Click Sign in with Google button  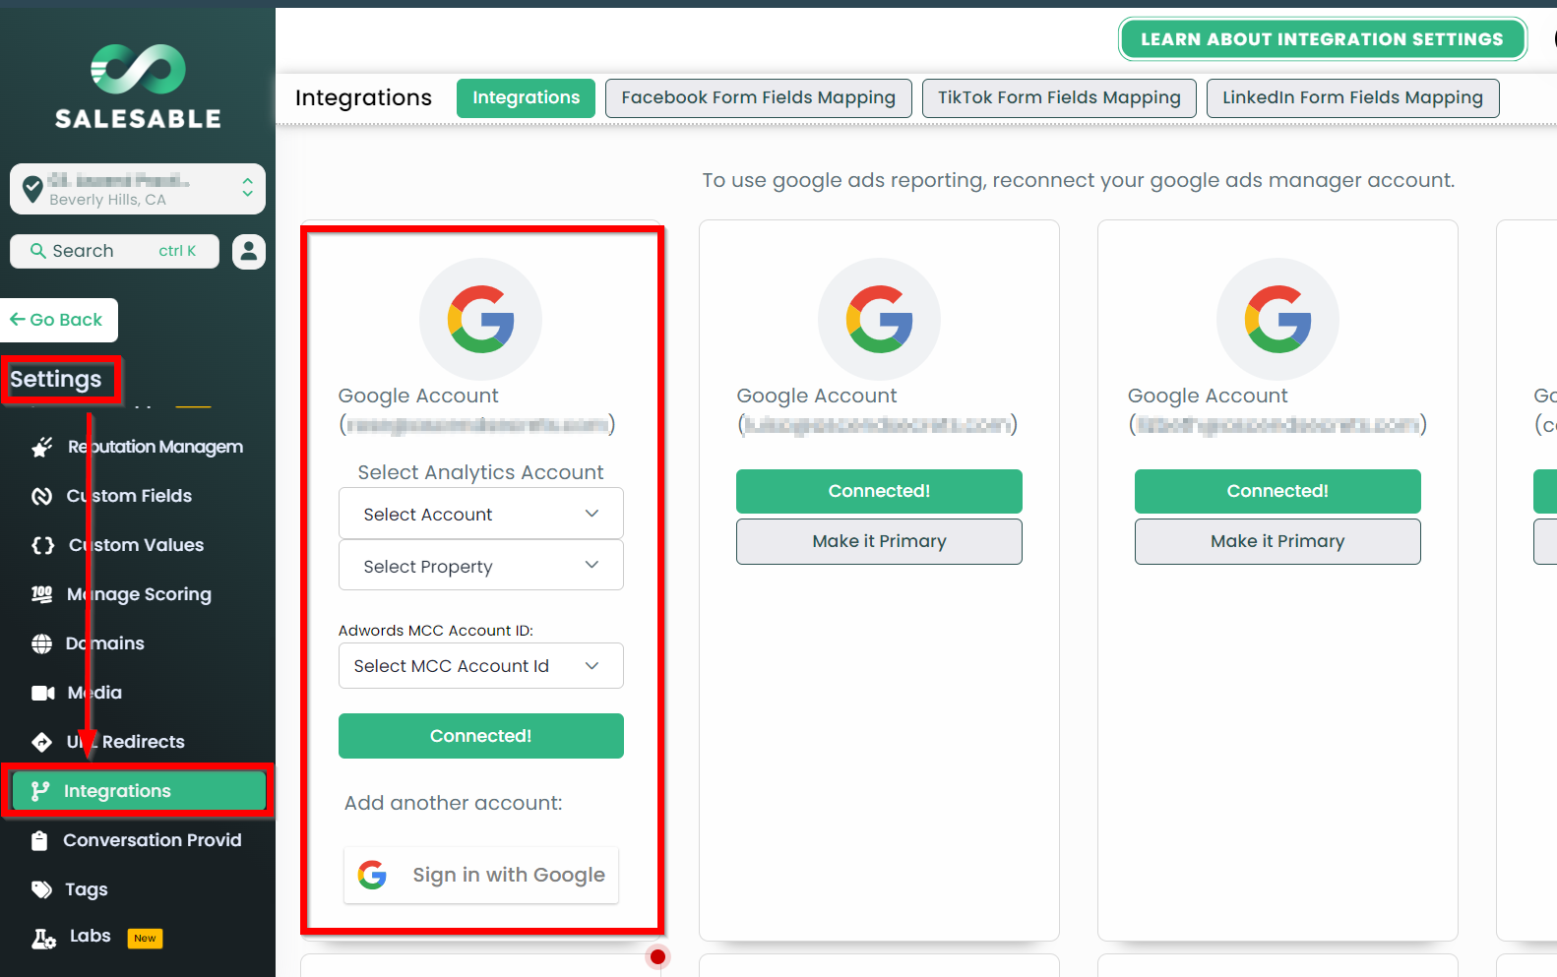(x=481, y=875)
